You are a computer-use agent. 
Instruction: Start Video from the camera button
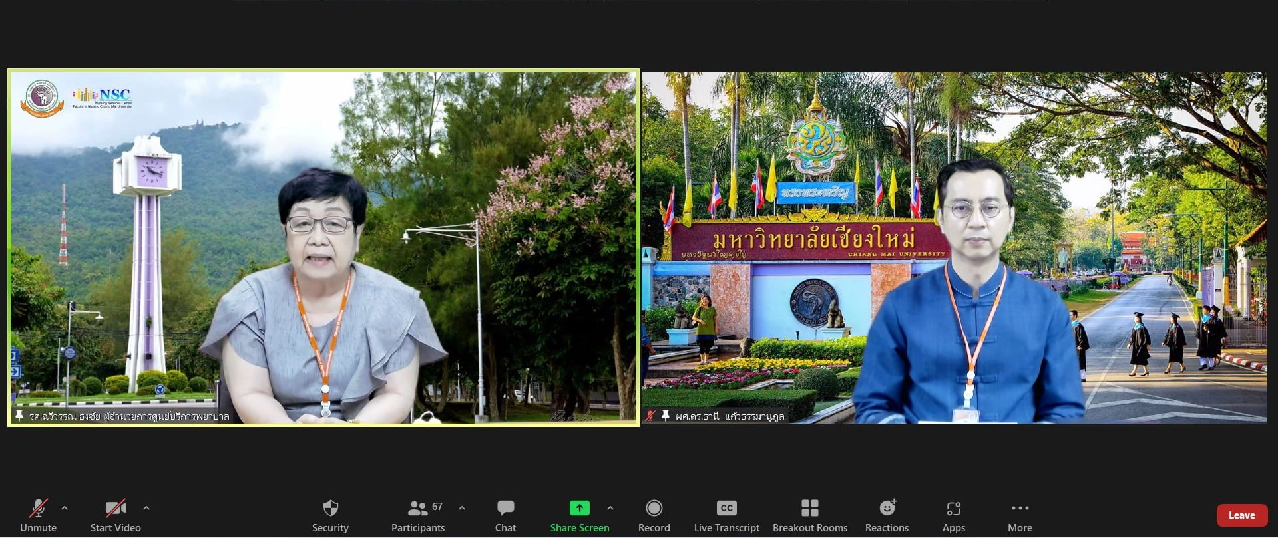[116, 515]
